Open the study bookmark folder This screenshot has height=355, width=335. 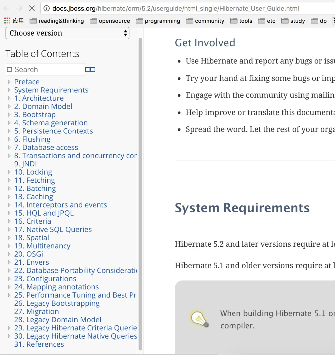[x=293, y=21]
